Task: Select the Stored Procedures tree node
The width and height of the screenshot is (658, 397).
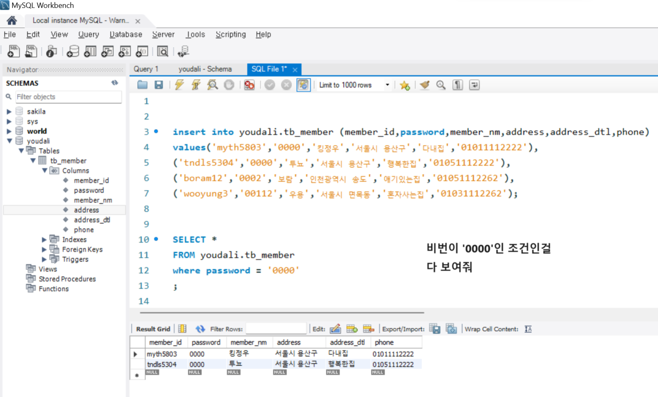Action: [x=67, y=279]
